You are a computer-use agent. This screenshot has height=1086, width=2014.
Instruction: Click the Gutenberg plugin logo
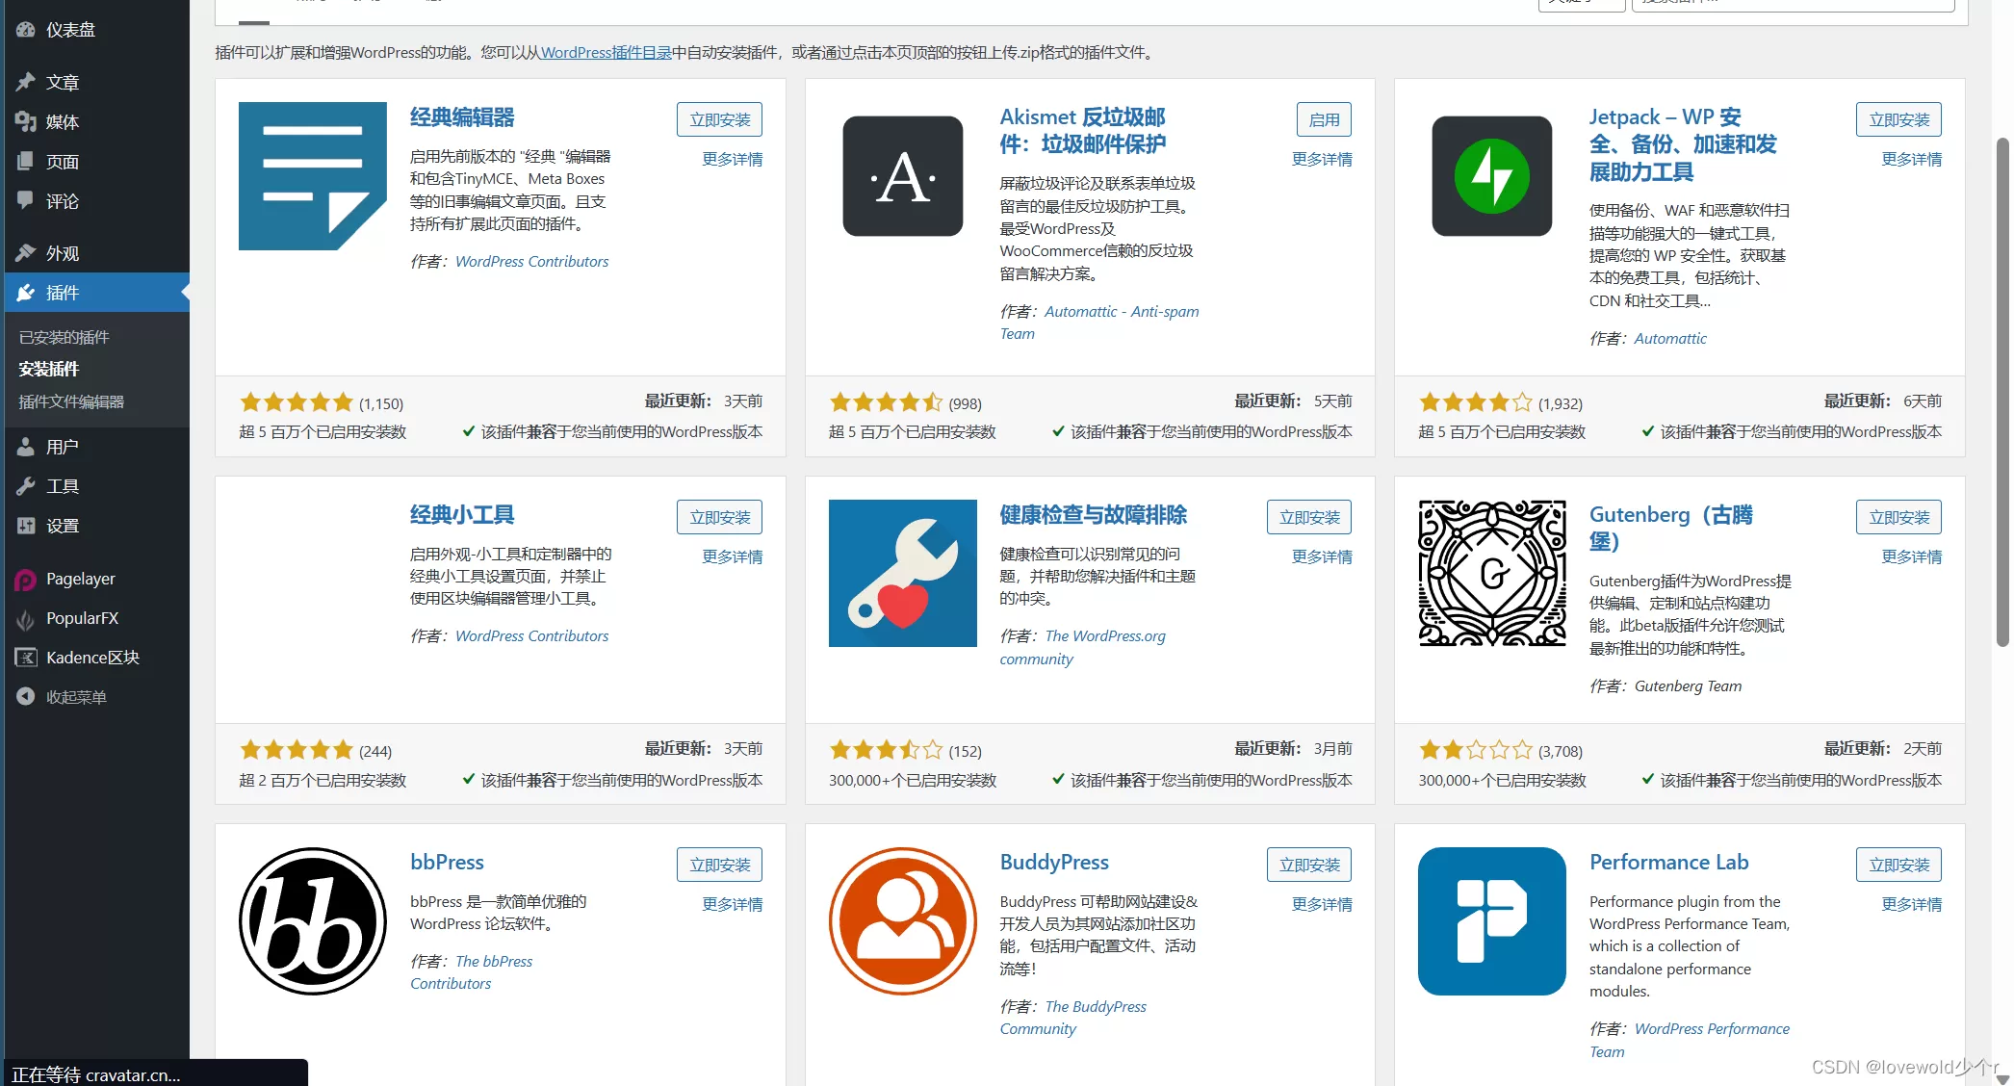(1491, 573)
